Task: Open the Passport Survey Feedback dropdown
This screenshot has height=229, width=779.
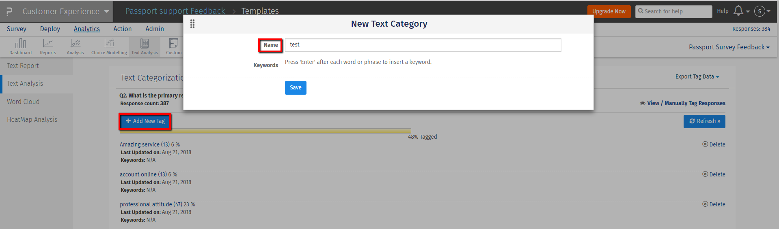Action: [x=729, y=47]
